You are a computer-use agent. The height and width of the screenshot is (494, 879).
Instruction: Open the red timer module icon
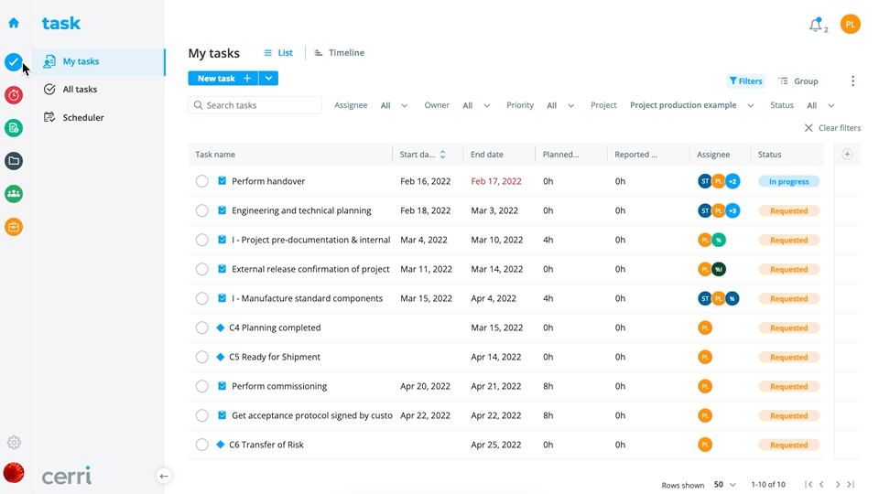point(14,95)
